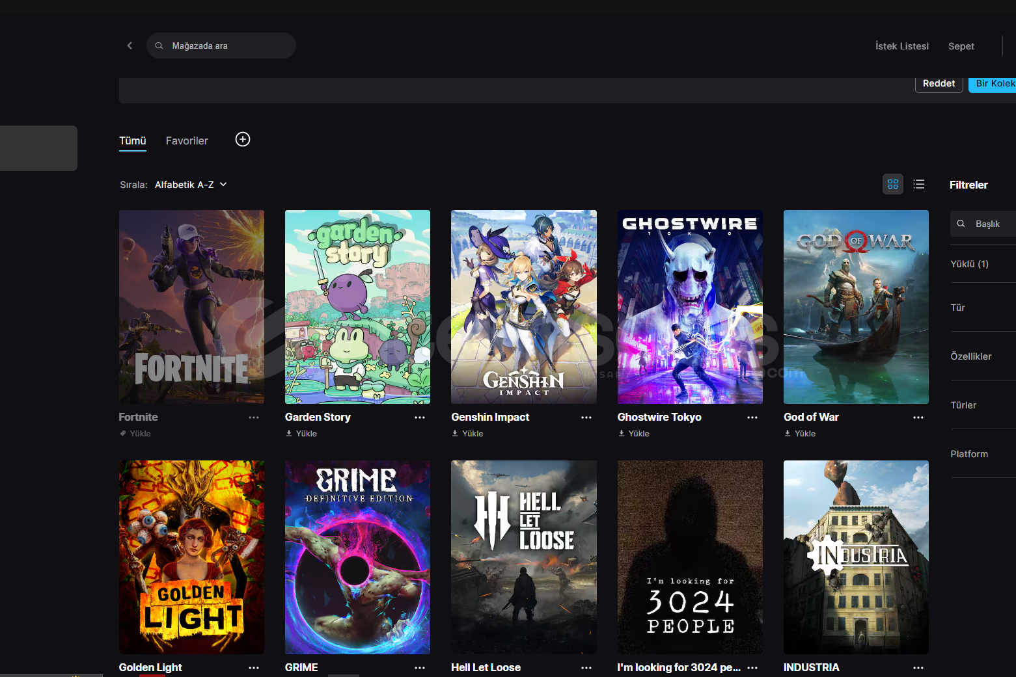Click the INDUSTRIA title text

811,668
